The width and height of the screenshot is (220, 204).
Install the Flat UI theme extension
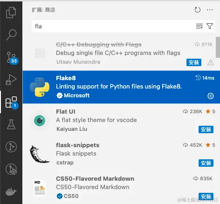coord(206,129)
